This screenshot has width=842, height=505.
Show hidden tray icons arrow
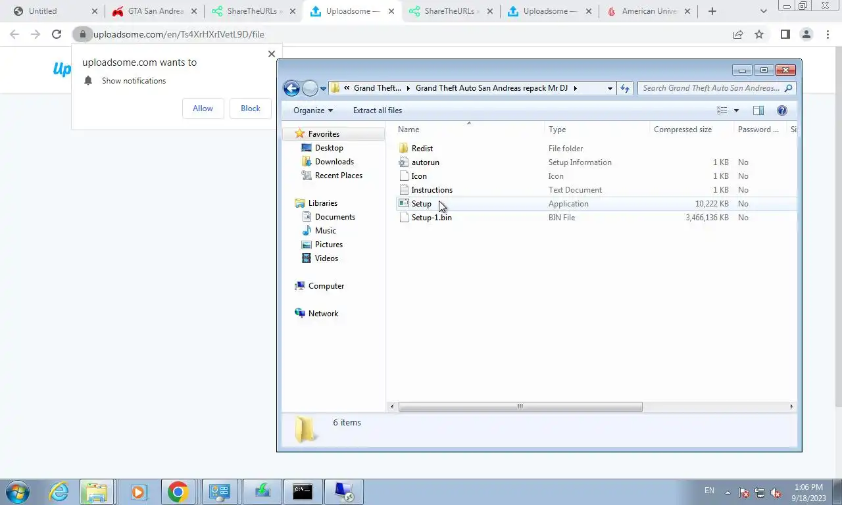coord(728,492)
